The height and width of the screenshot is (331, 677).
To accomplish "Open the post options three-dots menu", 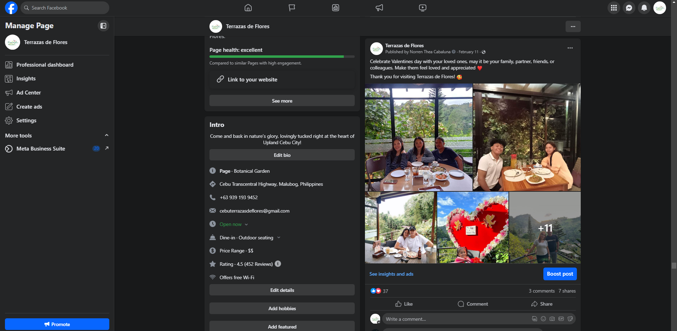I will pyautogui.click(x=570, y=48).
